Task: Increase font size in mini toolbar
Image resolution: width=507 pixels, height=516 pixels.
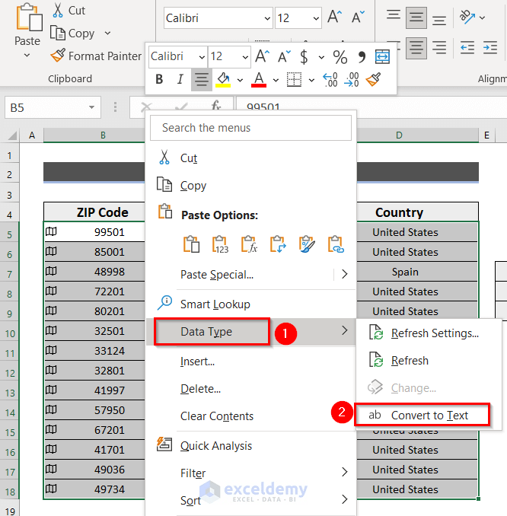Action: click(x=263, y=56)
